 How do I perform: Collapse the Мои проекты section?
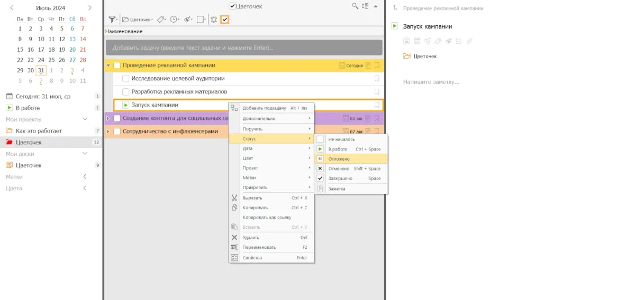(85, 119)
